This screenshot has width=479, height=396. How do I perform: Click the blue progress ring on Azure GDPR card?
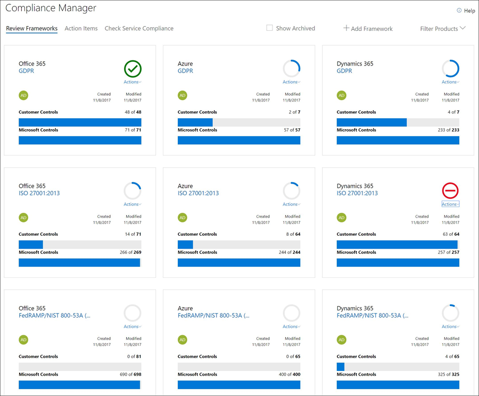pos(291,69)
